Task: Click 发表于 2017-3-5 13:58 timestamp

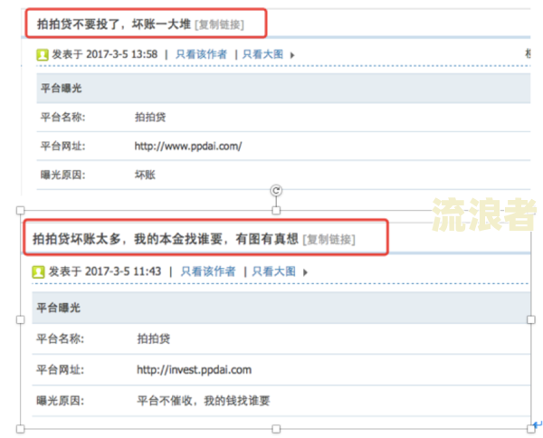Action: click(x=105, y=54)
